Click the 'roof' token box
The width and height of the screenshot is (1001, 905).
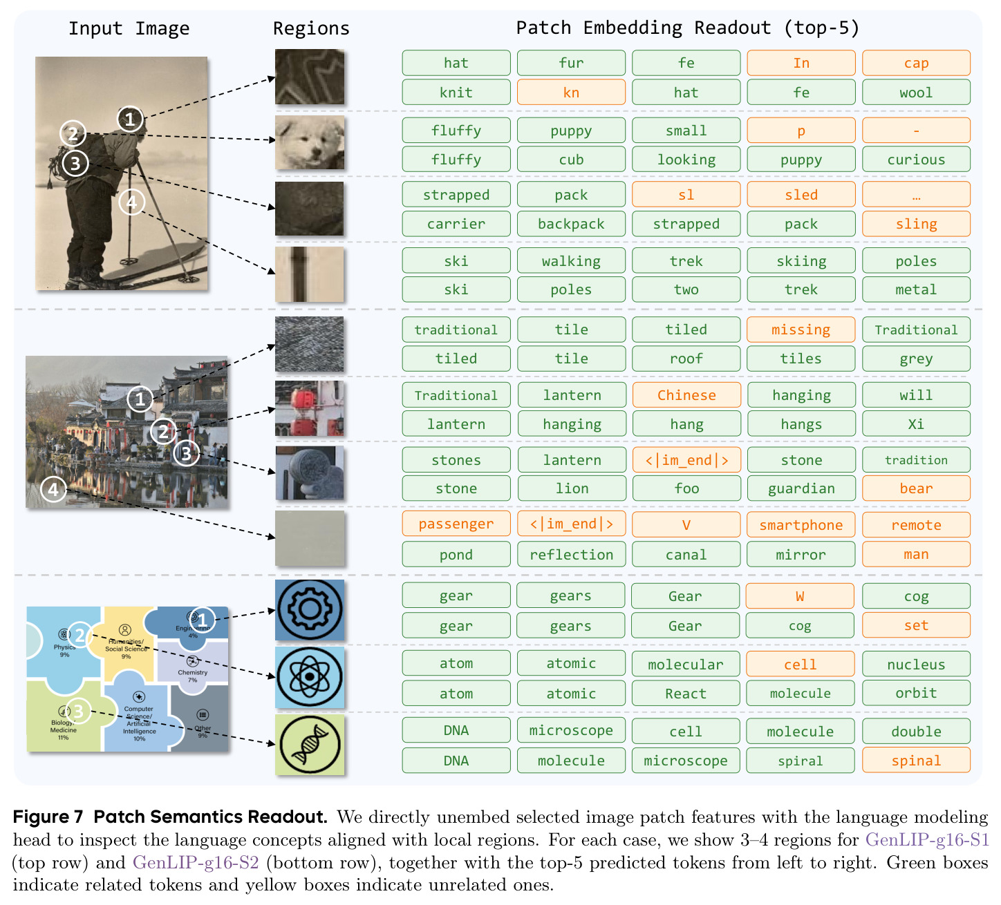[x=686, y=359]
